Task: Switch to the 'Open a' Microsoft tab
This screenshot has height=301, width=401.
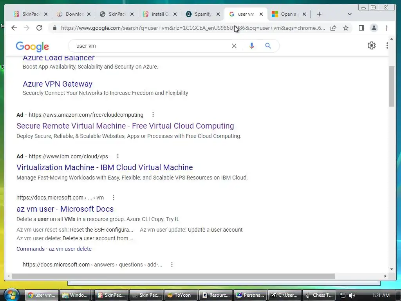Action: click(x=285, y=14)
